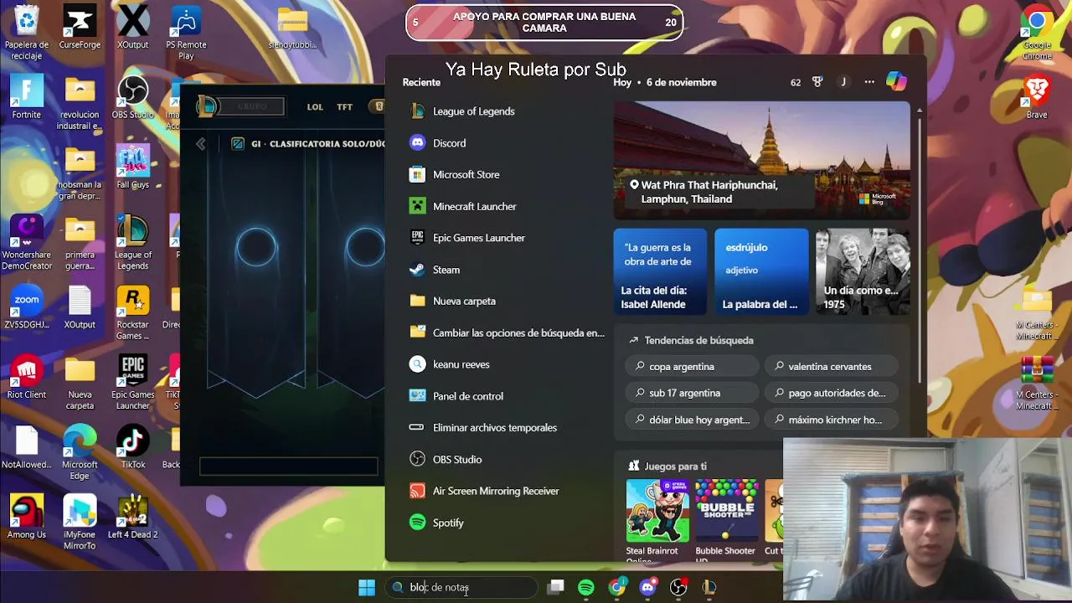Open the Wat Phra That Hariphunchai Bing image

[761, 161]
